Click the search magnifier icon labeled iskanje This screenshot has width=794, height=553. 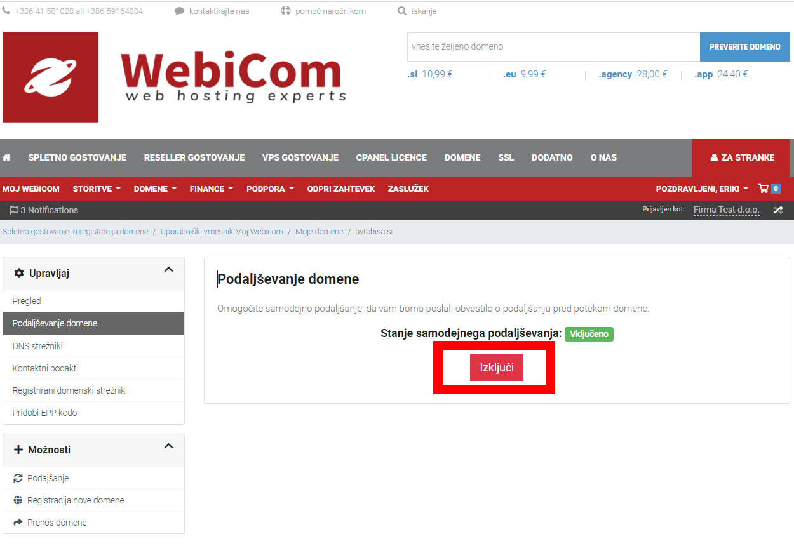tap(402, 11)
